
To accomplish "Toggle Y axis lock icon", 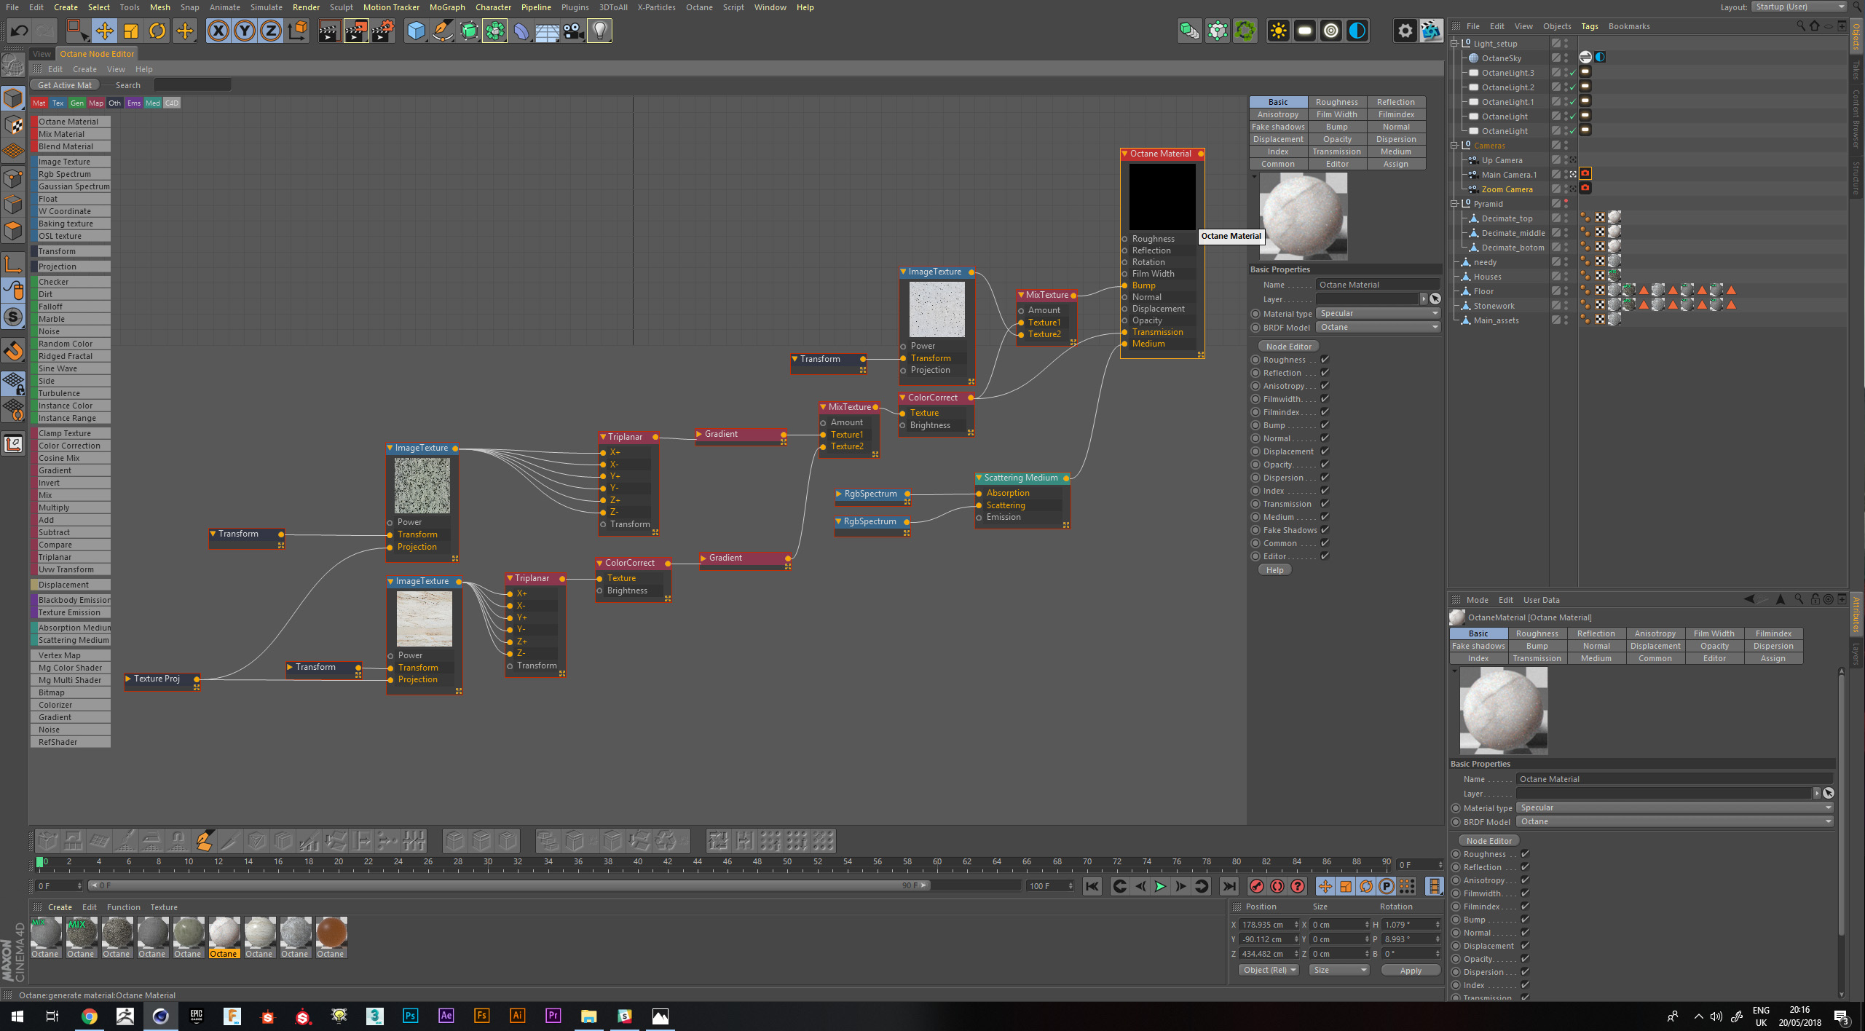I will pyautogui.click(x=245, y=31).
